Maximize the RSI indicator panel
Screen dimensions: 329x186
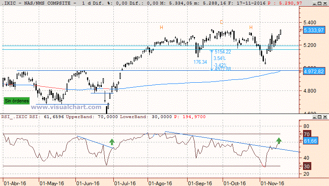coord(320,117)
